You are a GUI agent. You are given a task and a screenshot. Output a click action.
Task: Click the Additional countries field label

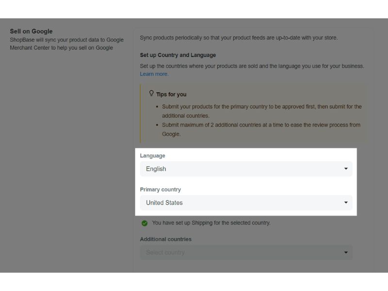coord(165,239)
